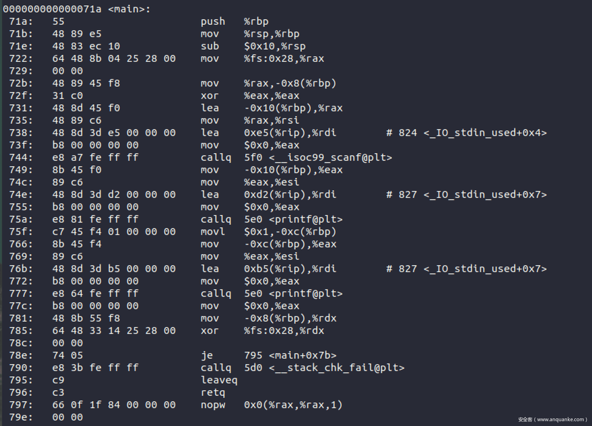Click the __stack_chk_fail@plt call target

(x=336, y=368)
